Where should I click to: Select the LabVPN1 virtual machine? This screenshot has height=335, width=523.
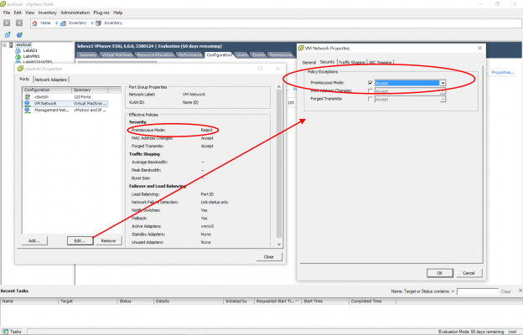pos(31,56)
